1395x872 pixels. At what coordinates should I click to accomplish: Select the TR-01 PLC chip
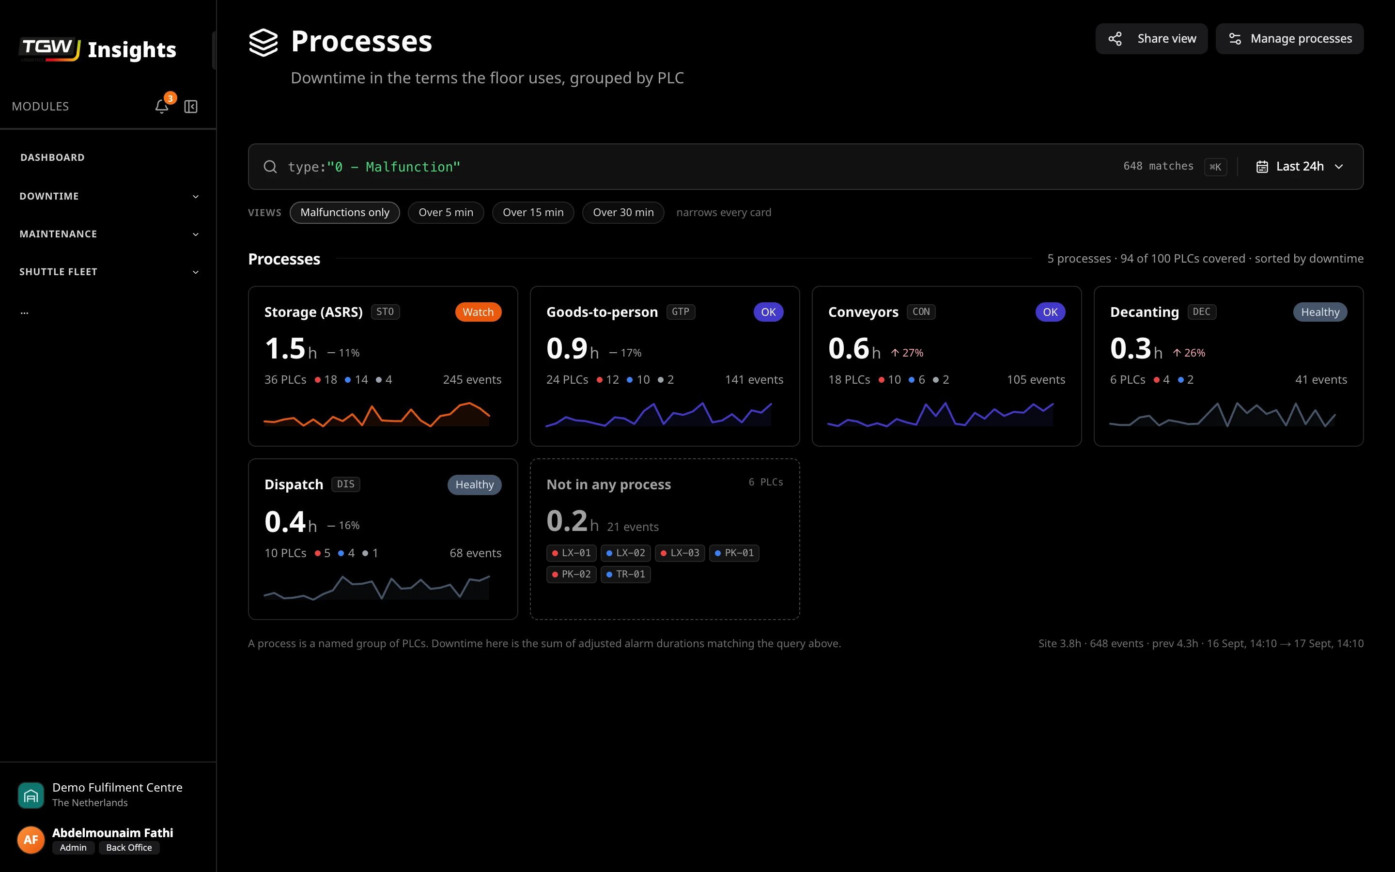click(625, 575)
